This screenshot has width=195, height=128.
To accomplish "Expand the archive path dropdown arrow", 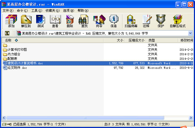I will [x=190, y=33].
